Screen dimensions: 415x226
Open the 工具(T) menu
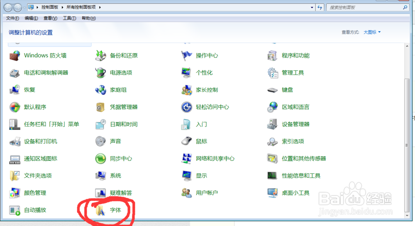pyautogui.click(x=69, y=18)
